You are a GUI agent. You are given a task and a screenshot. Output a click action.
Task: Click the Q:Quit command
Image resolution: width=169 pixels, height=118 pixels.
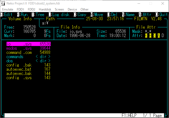tap(162, 15)
